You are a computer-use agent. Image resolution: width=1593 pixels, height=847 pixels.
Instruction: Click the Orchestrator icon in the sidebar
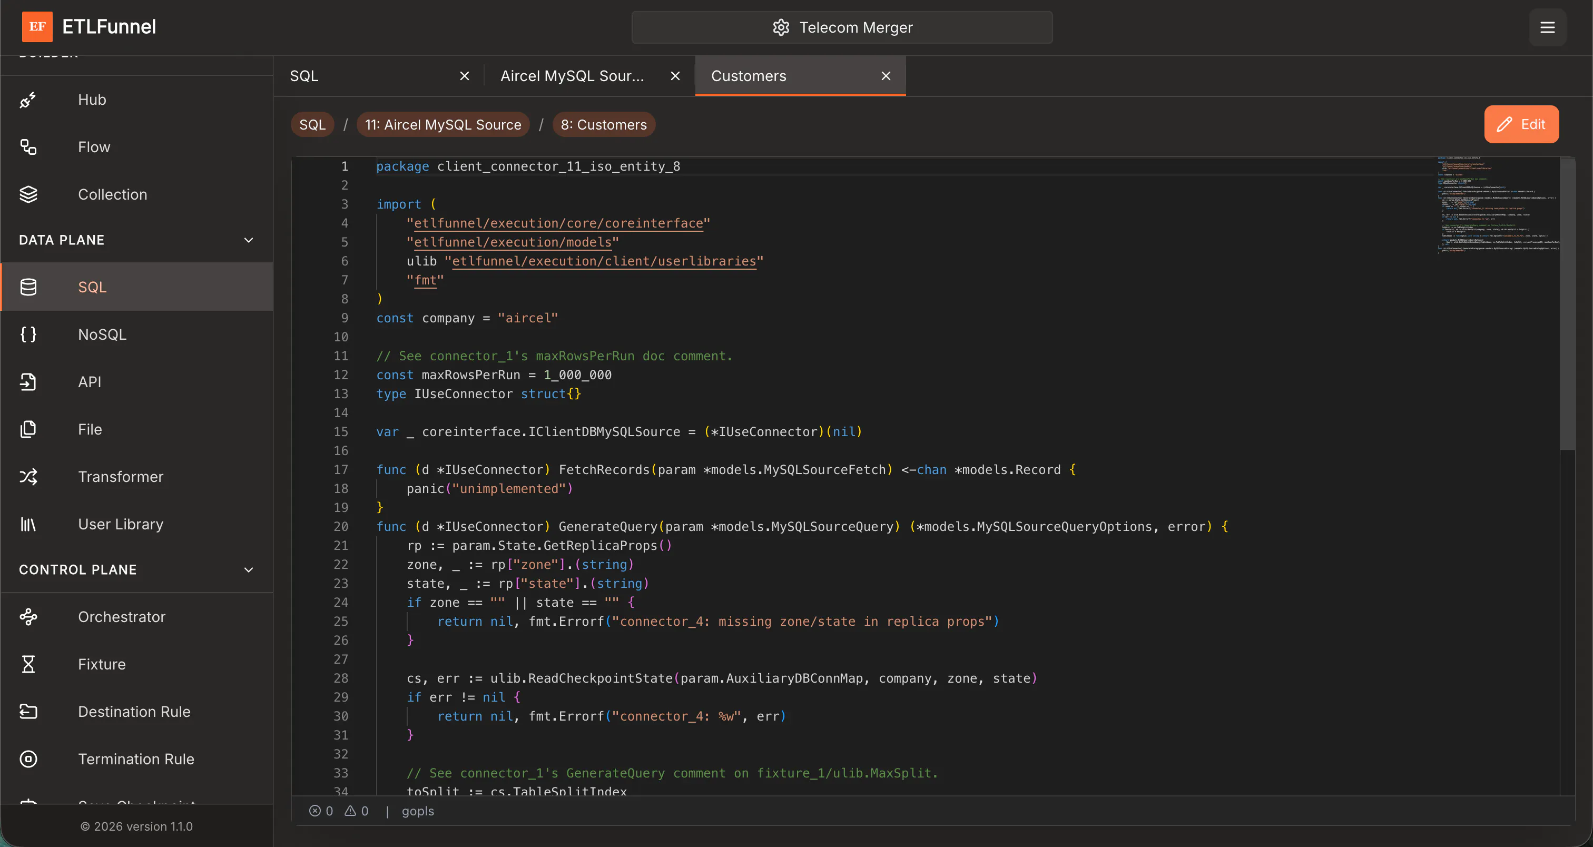pos(28,617)
